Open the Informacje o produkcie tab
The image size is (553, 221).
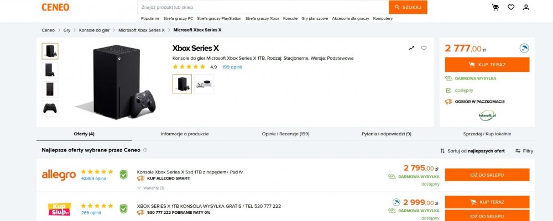(x=185, y=134)
